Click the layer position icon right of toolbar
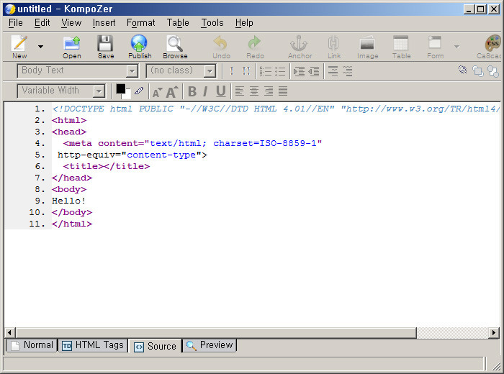This screenshot has height=374, width=504. tap(462, 70)
